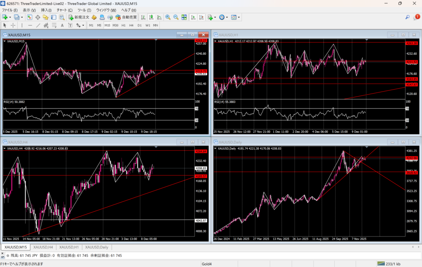Select the Fibonacci retracement tool

[54, 25]
